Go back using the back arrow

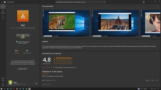[x=2, y=2]
